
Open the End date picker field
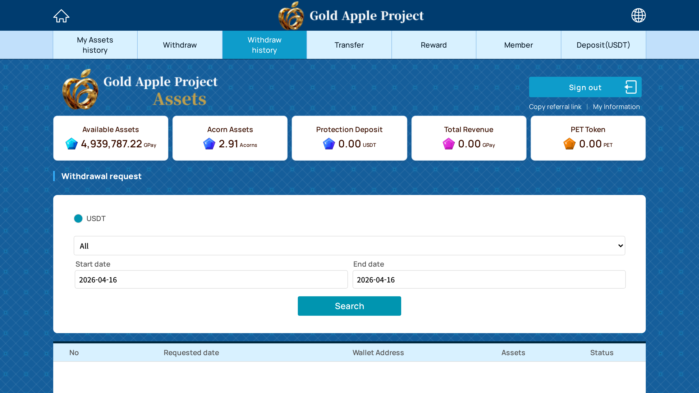point(489,280)
